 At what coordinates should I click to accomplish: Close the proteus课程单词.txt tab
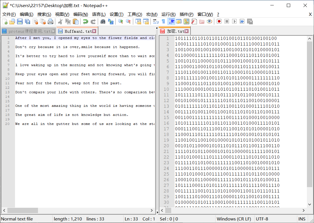tap(53, 31)
